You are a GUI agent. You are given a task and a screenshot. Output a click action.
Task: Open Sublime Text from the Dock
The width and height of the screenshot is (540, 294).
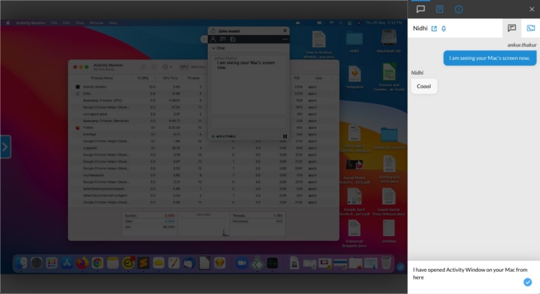pos(143,263)
